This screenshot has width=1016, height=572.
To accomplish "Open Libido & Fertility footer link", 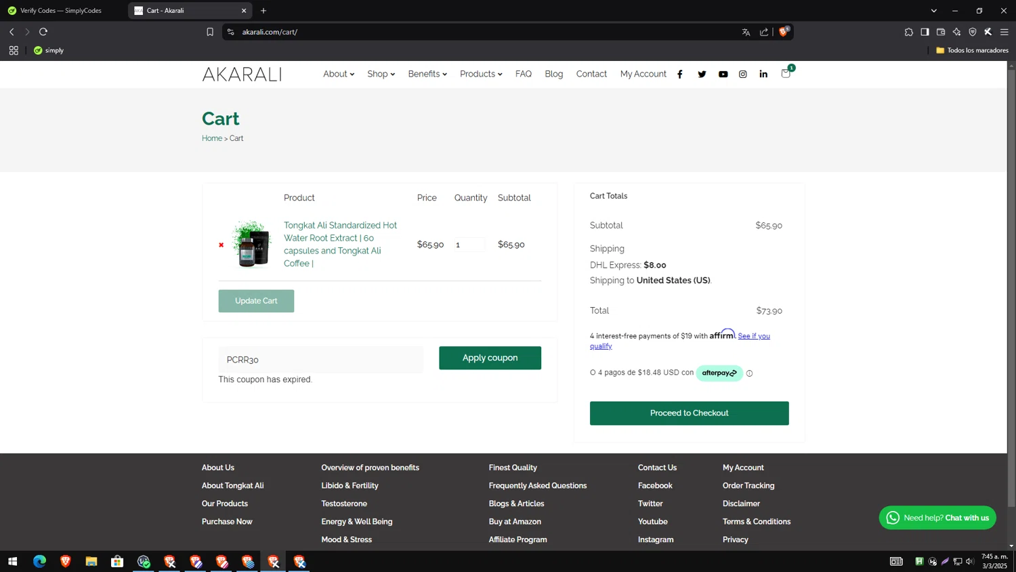I will (x=350, y=485).
